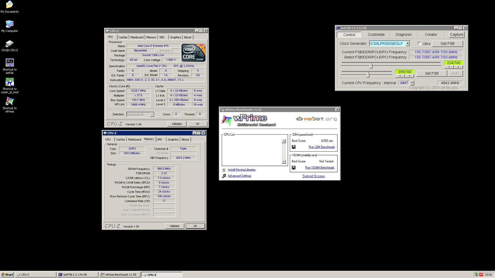The image size is (495, 278).
Task: Open the My Computer desktop icon
Action: [10, 26]
